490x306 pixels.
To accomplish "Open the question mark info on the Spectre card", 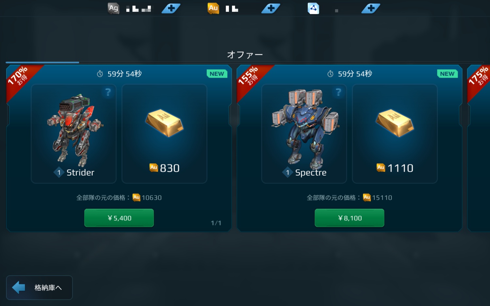I will pos(338,92).
